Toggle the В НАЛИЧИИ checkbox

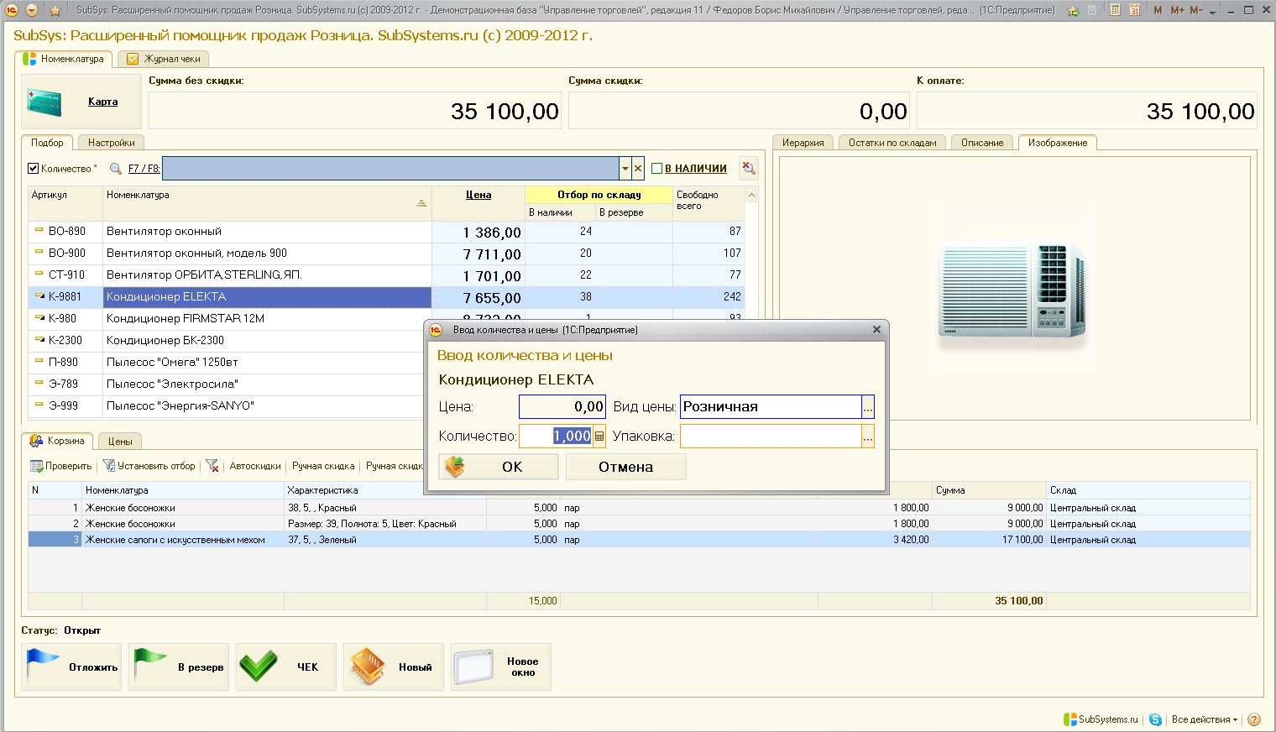pos(657,169)
